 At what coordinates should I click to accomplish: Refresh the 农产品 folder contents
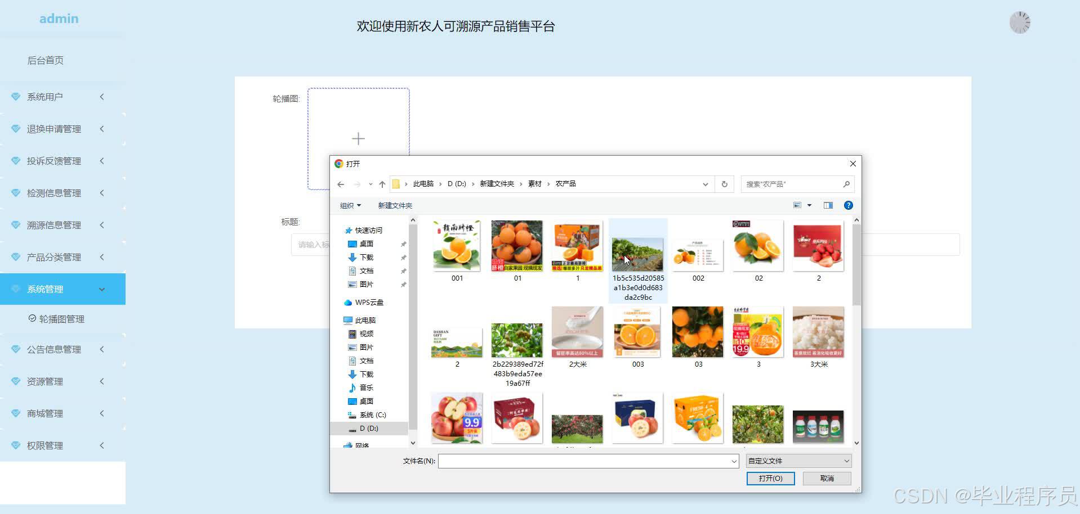(724, 184)
